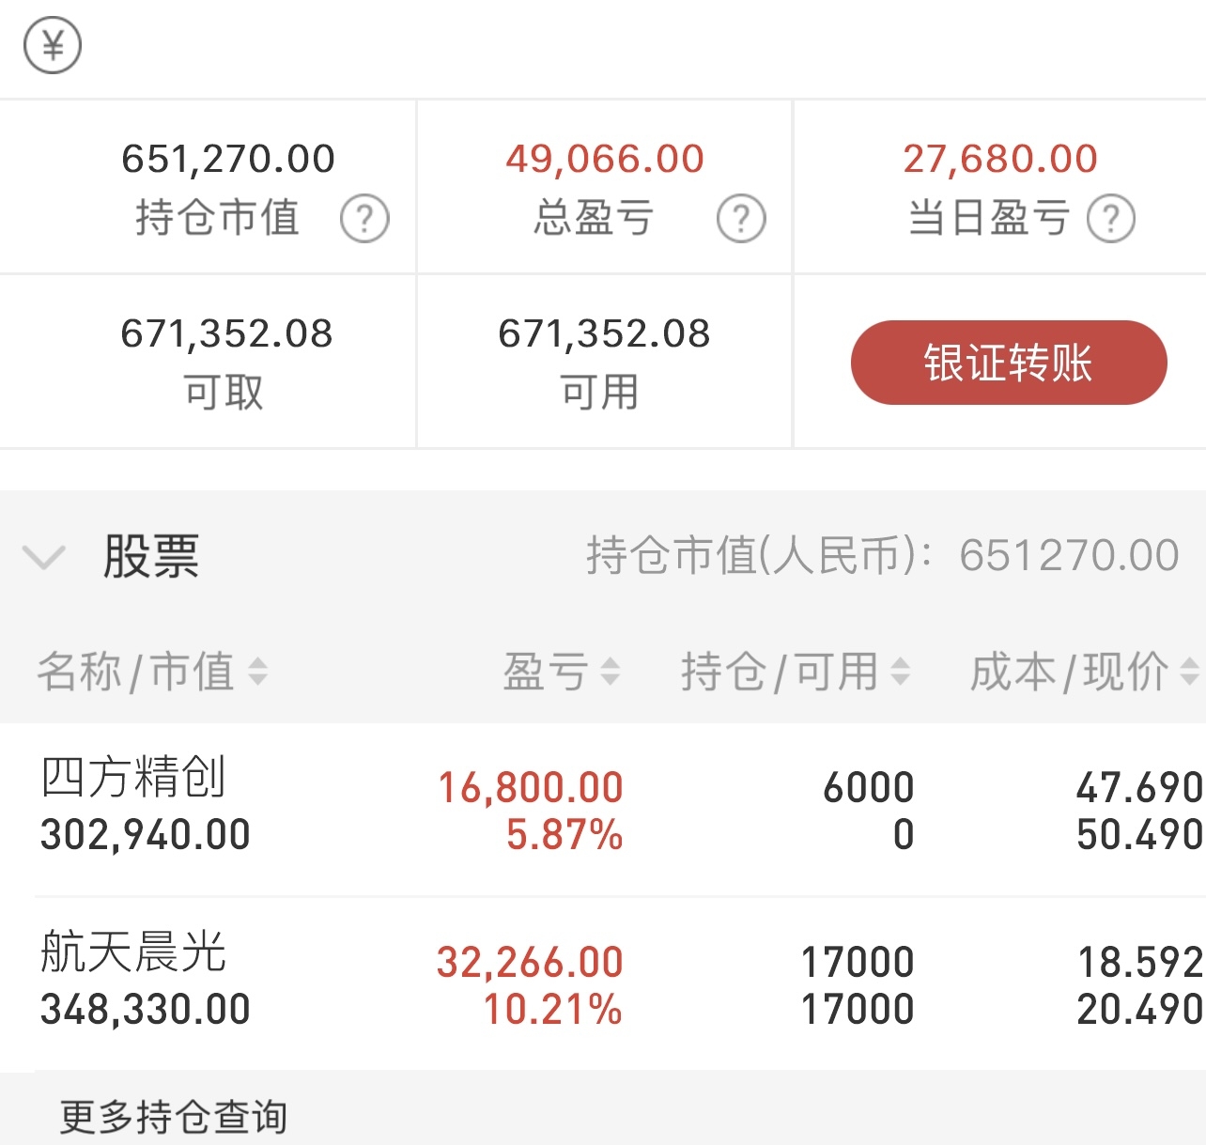Sort by 盈亏 column arrows
The image size is (1206, 1145).
click(x=611, y=672)
